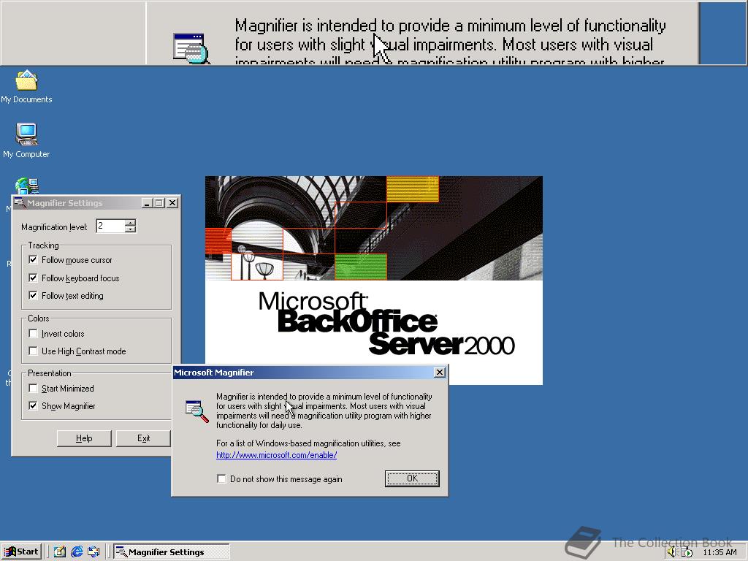The image size is (748, 561).
Task: Open the My Computer desktop icon
Action: coord(26,141)
